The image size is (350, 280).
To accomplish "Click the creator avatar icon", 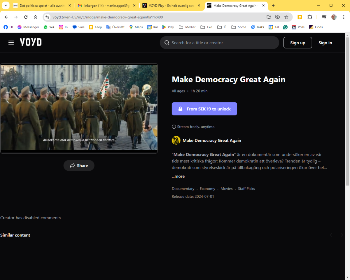I will (176, 140).
